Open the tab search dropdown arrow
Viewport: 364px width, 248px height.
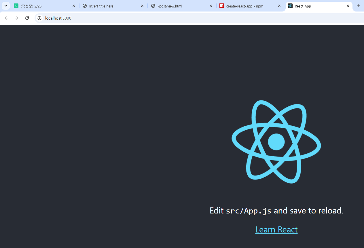[x=5, y=6]
